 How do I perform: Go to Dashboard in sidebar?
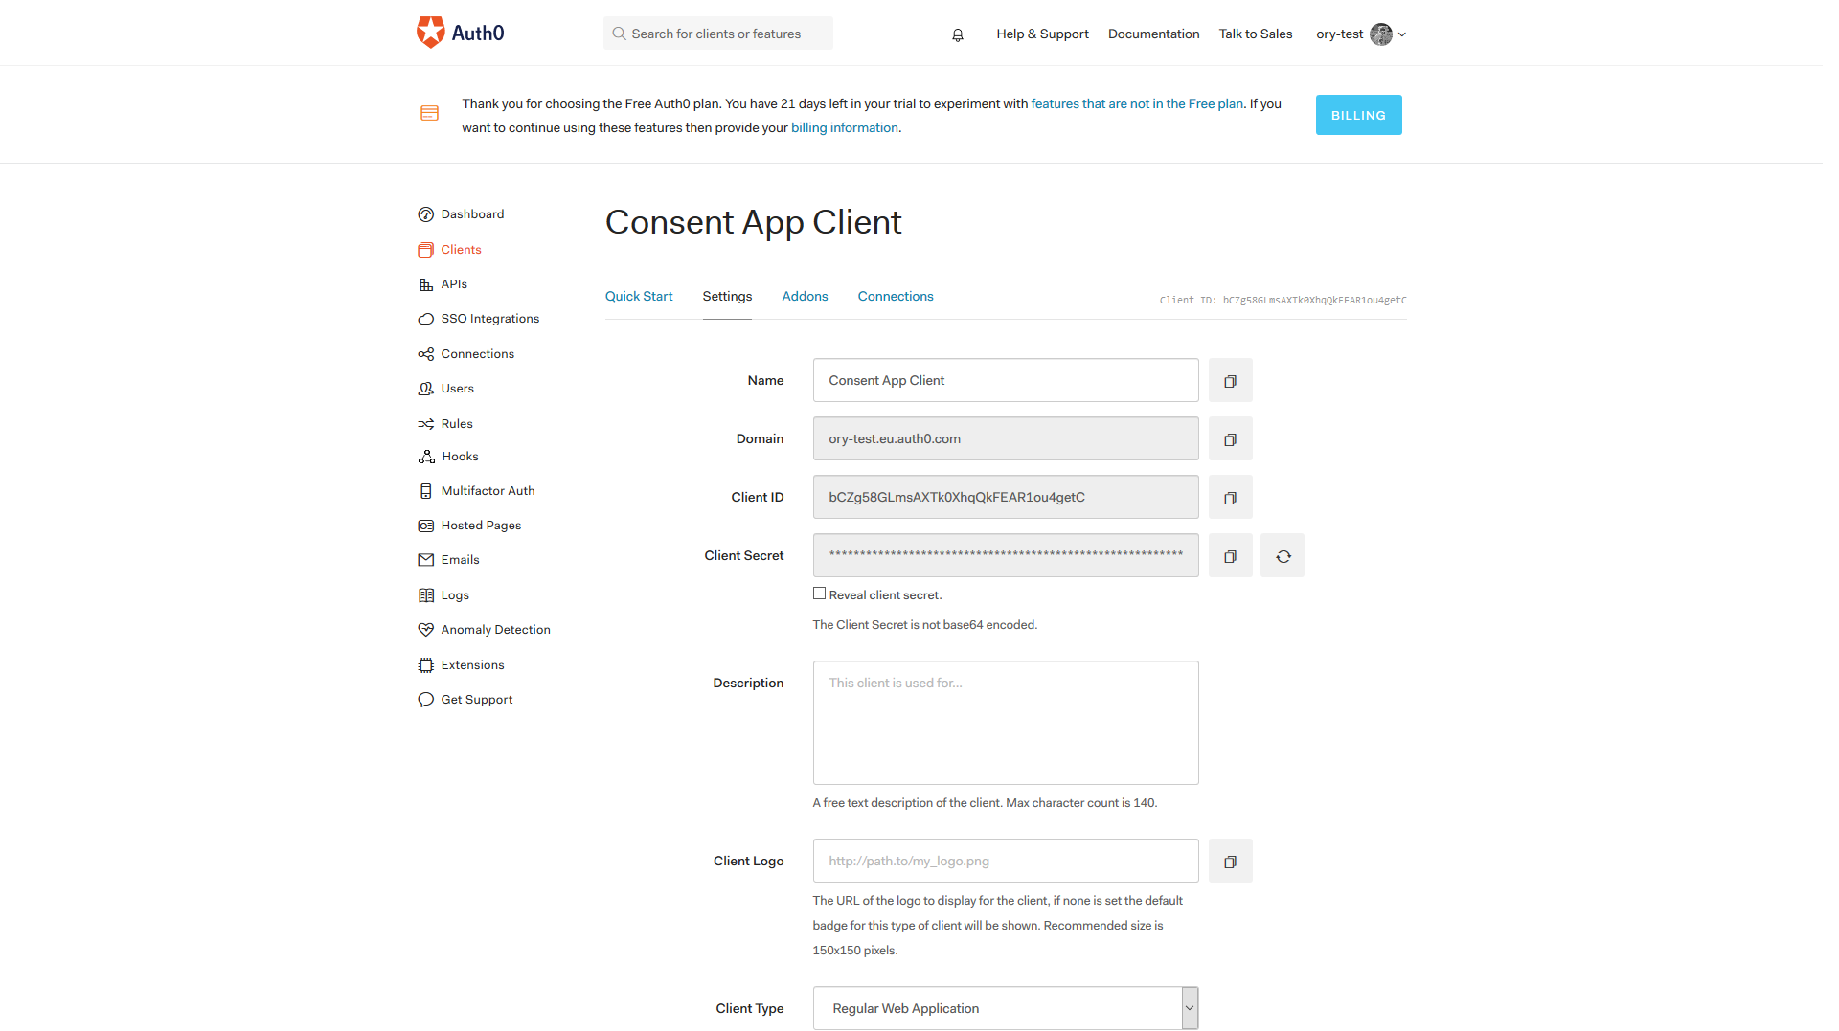472,214
